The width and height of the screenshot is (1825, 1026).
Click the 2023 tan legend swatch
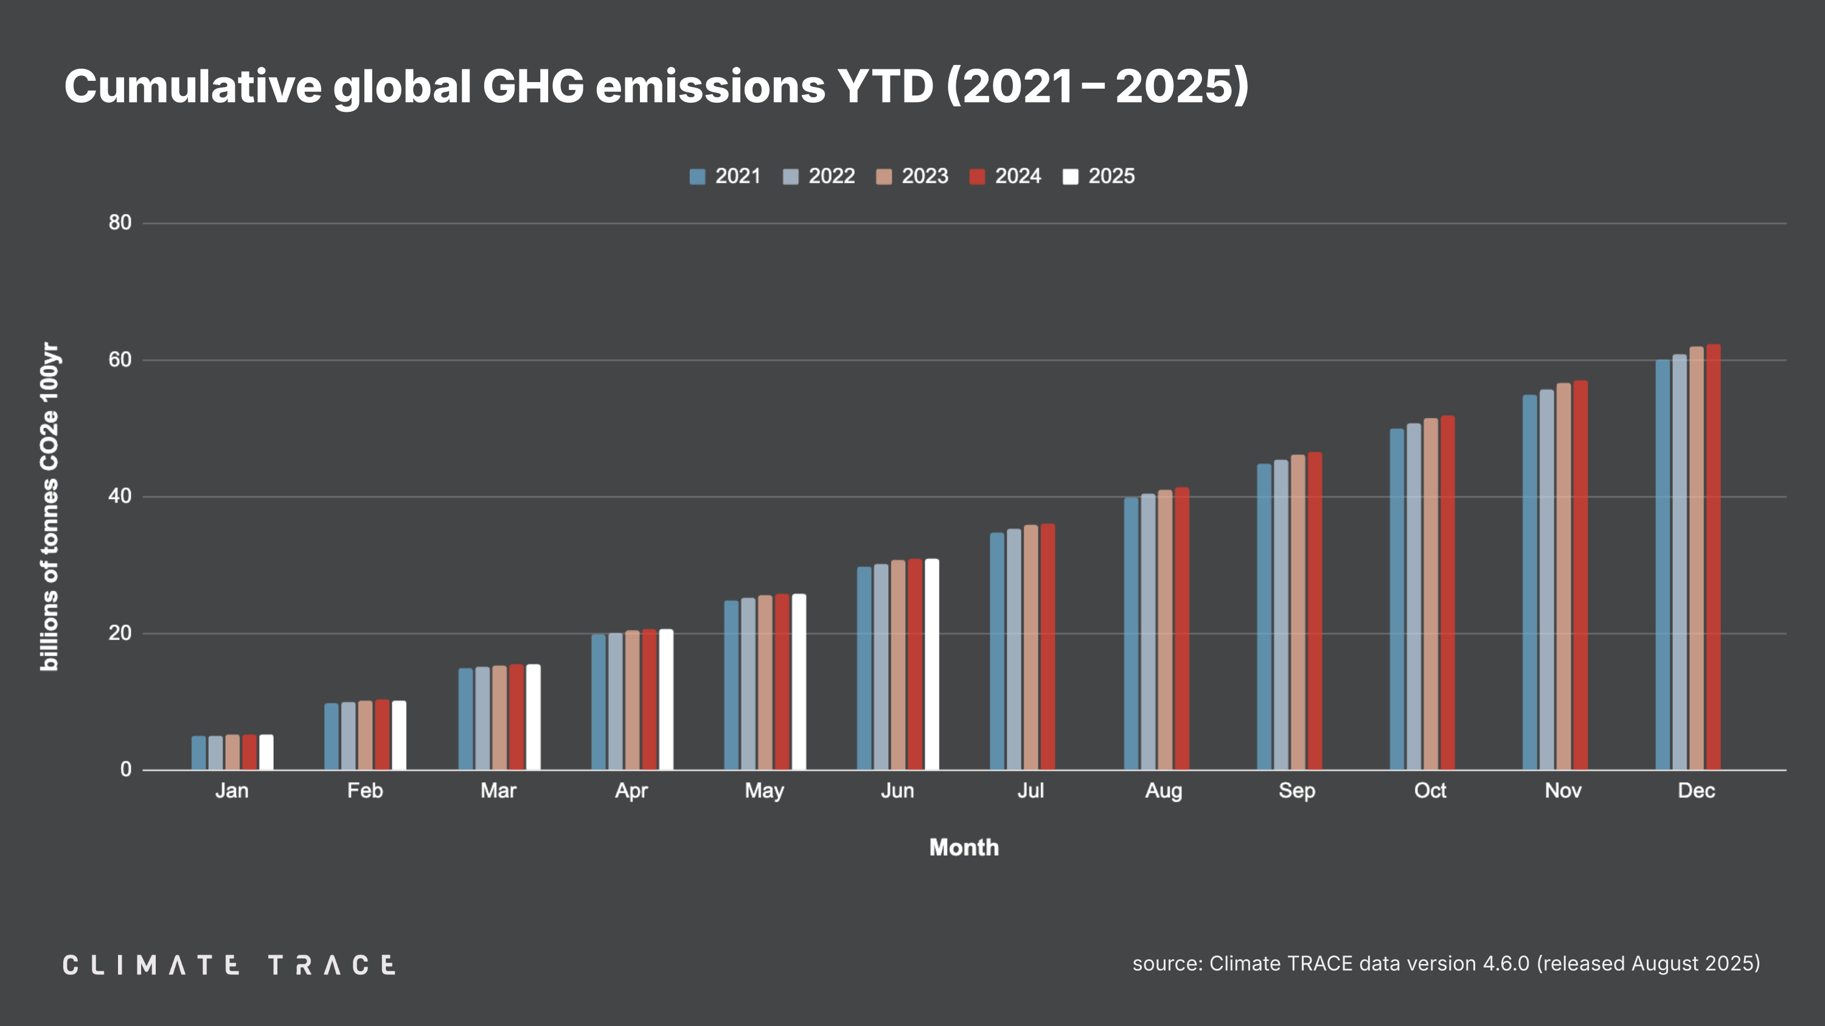[x=883, y=176]
